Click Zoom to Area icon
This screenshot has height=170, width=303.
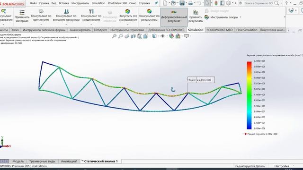121,36
